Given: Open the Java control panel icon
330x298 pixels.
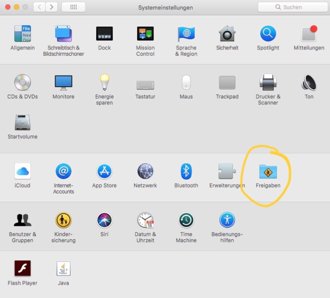Looking at the screenshot, I should 63,269.
